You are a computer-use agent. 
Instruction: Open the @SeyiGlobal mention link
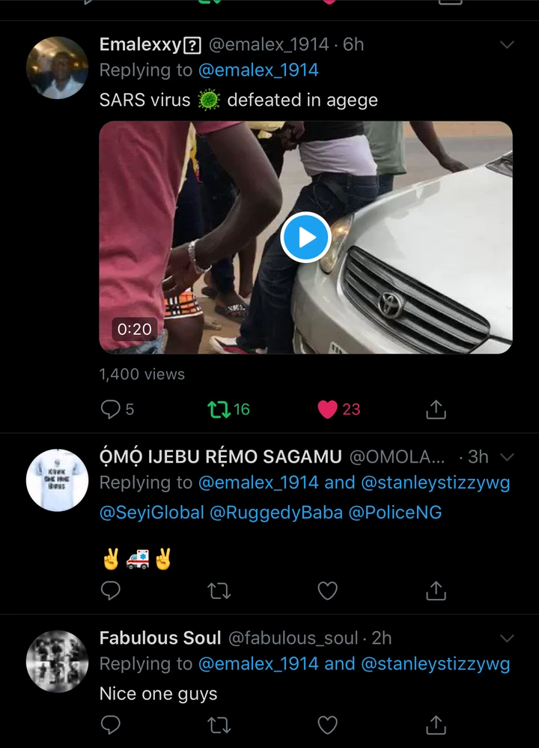(151, 513)
